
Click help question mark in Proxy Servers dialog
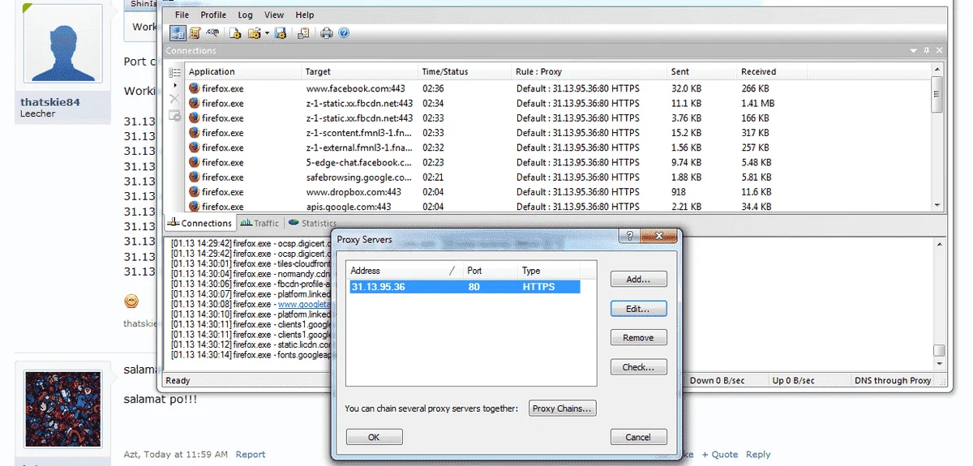(628, 236)
